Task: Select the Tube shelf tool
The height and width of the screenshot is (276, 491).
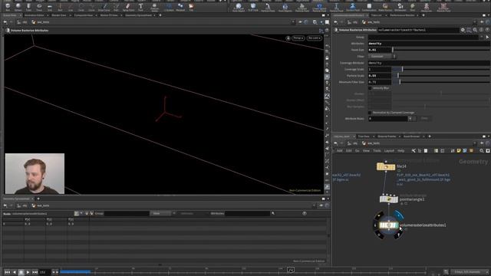Action: pos(28,7)
